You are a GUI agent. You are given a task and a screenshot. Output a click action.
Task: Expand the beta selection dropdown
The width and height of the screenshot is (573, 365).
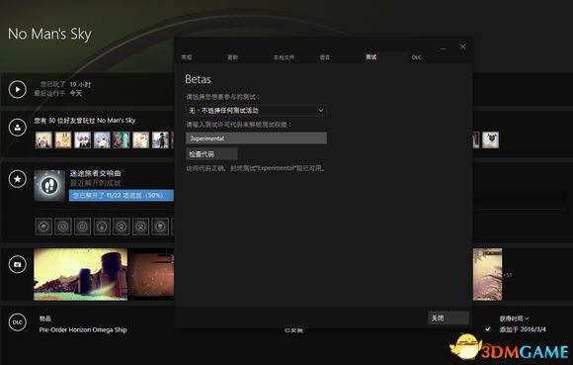point(256,110)
